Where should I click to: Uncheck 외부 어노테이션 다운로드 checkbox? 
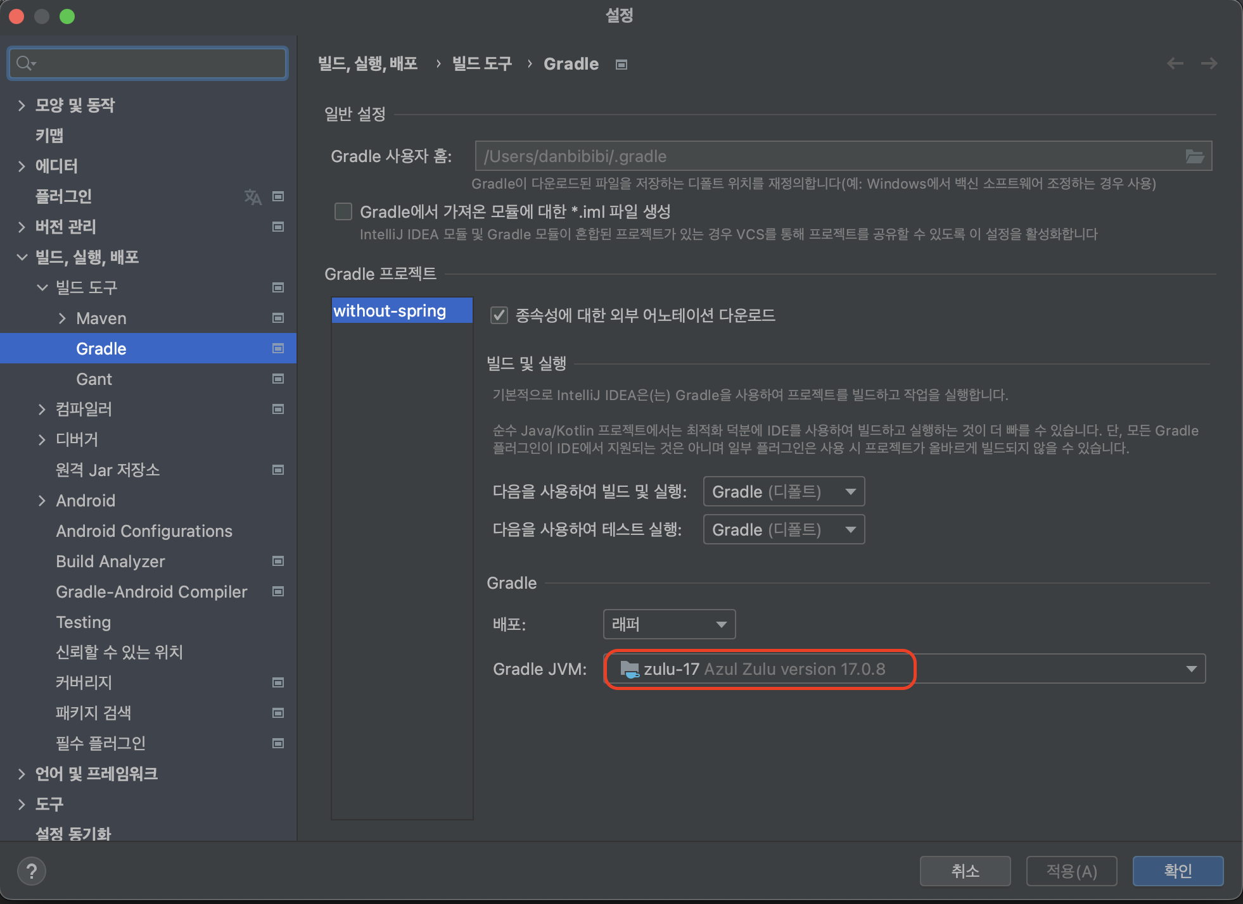click(499, 315)
